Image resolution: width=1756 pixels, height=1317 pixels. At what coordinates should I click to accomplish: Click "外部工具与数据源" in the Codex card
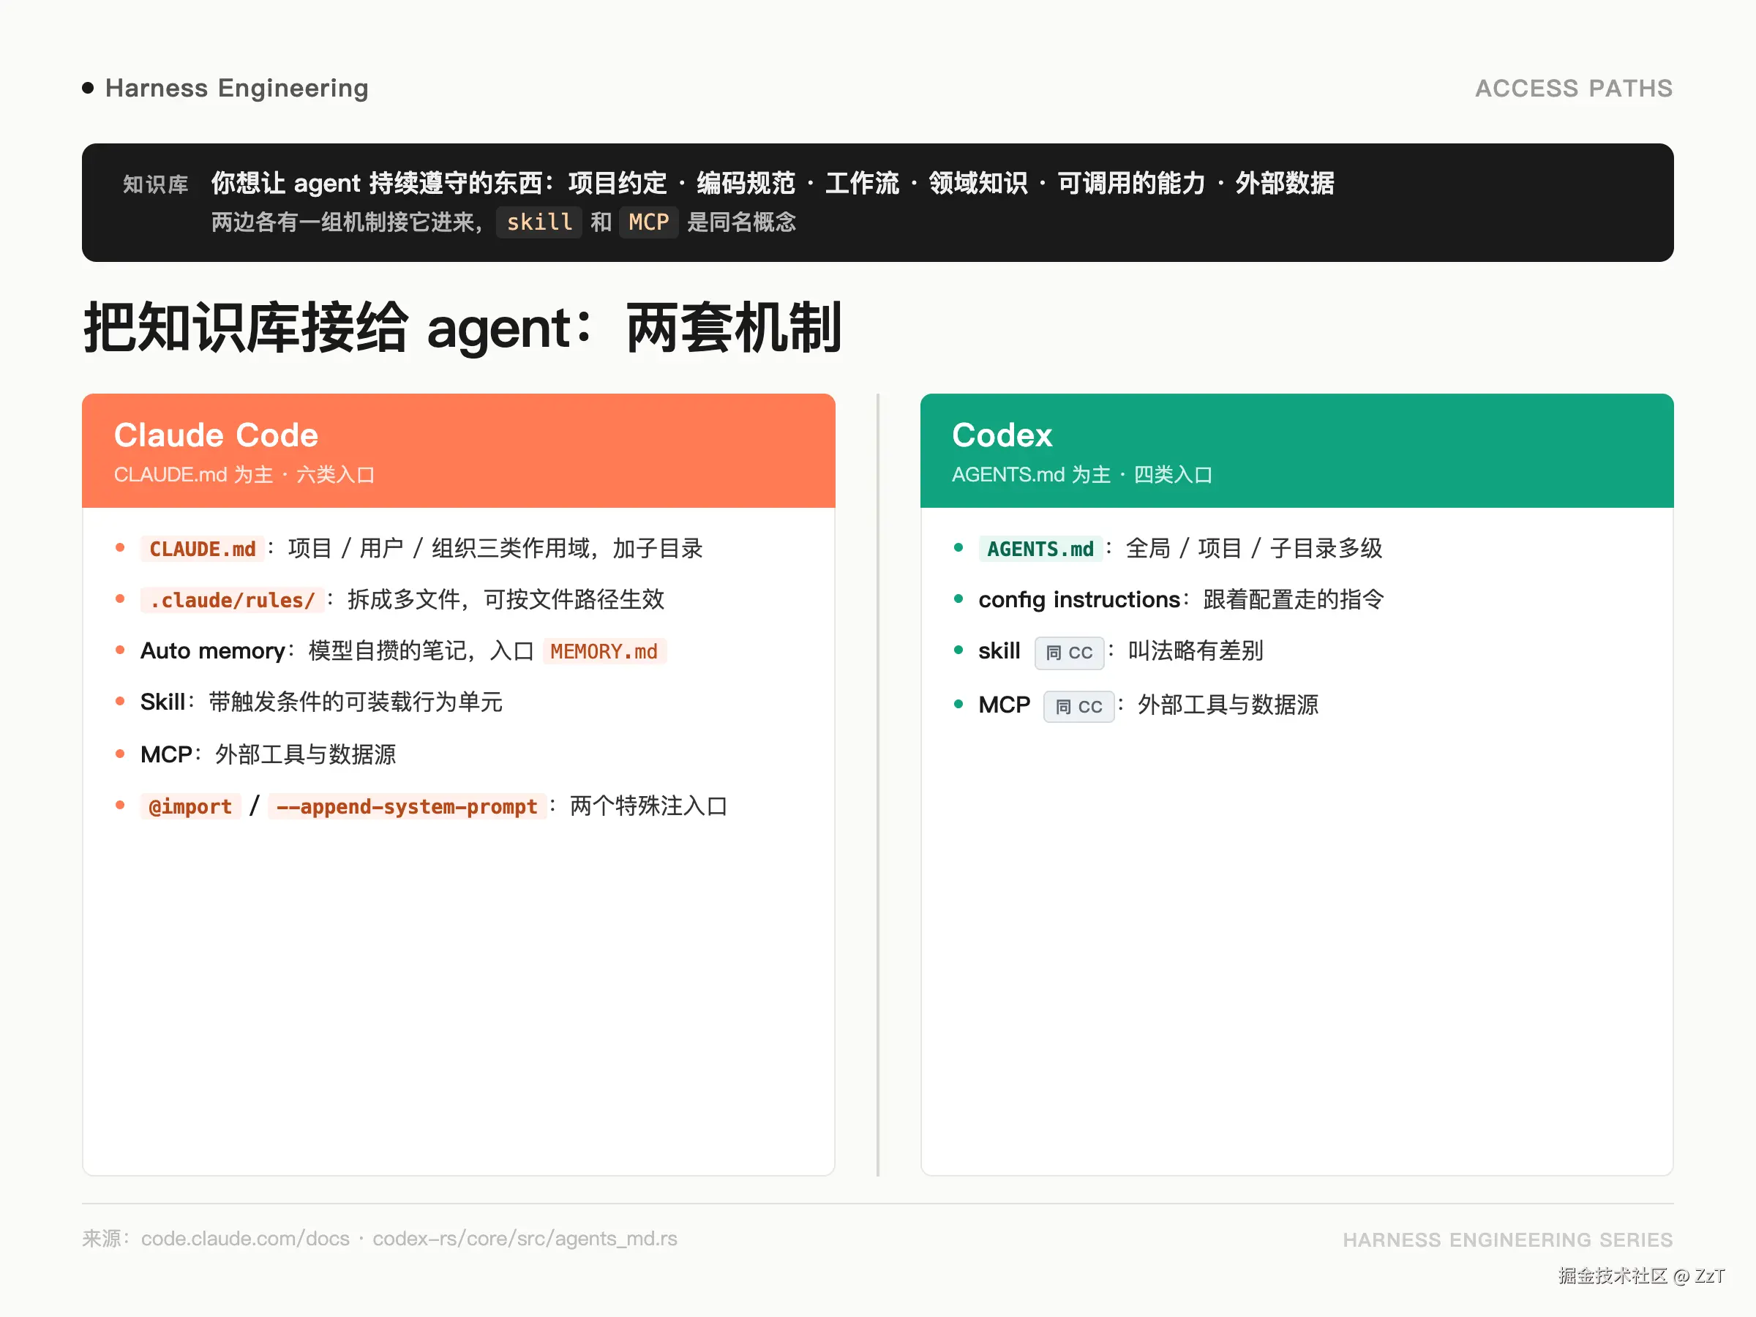tap(1228, 705)
